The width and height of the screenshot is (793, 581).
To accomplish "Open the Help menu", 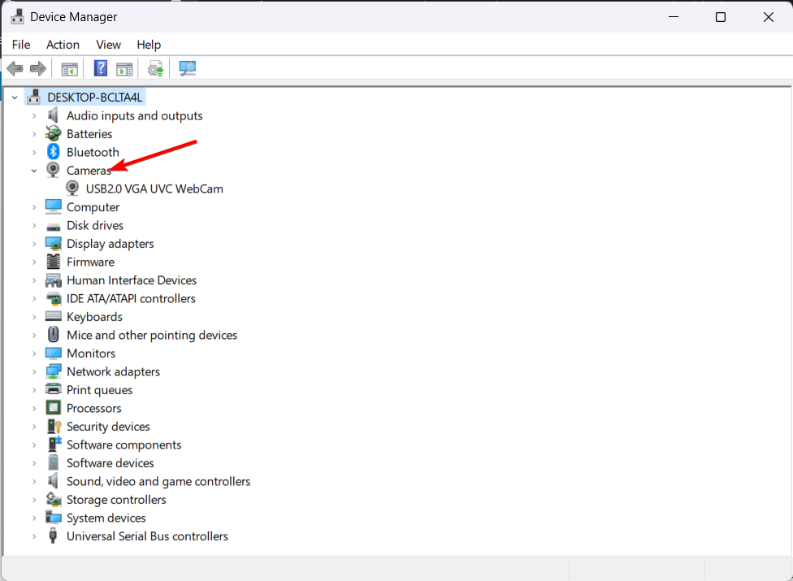I will pyautogui.click(x=149, y=45).
